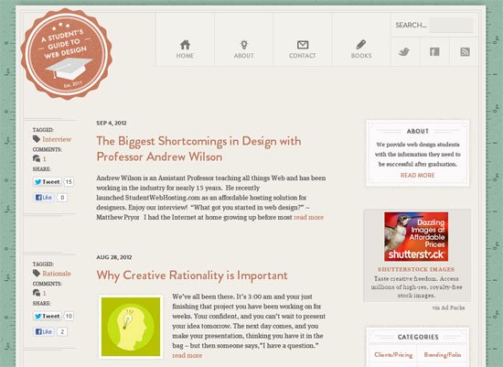Click the Student's Guide to Web Design logo badge
Viewport: 503px width, 367px height.
coord(67,54)
